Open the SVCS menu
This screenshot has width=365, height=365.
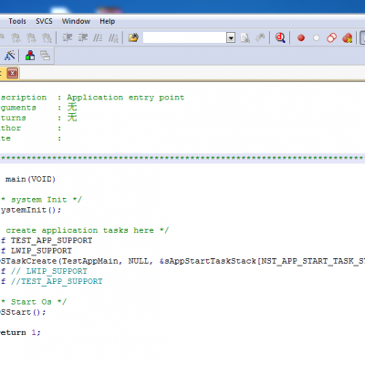point(44,21)
